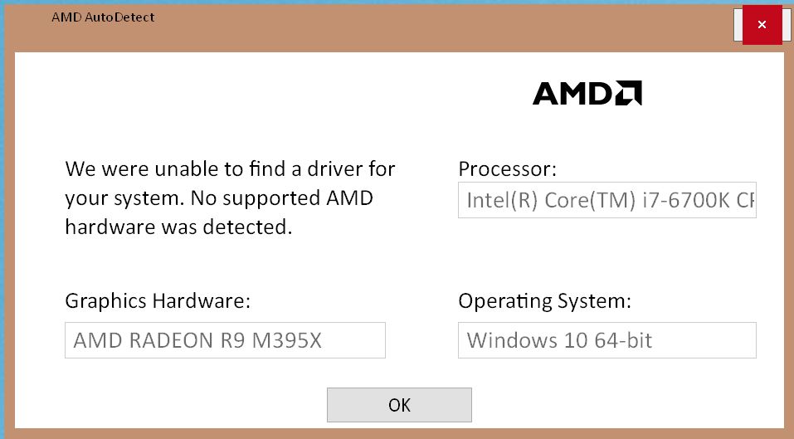The height and width of the screenshot is (439, 794).
Task: Click the Operating System: label
Action: tap(544, 301)
